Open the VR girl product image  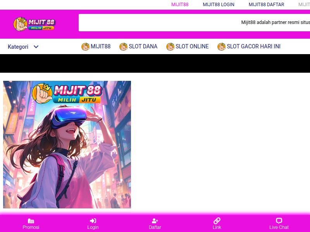coord(67,145)
